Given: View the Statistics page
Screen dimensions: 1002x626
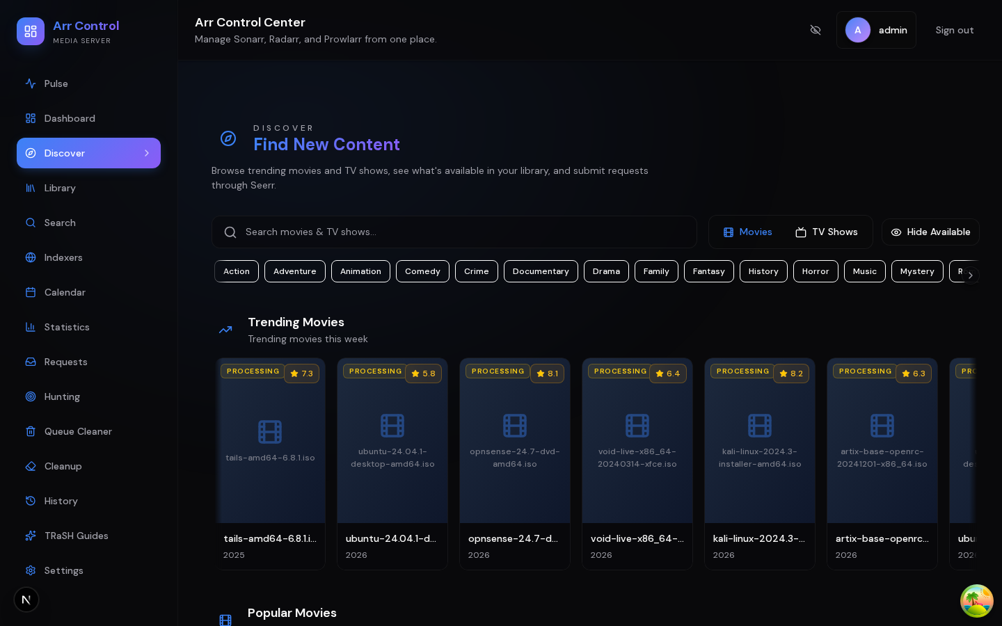Looking at the screenshot, I should click(88, 327).
